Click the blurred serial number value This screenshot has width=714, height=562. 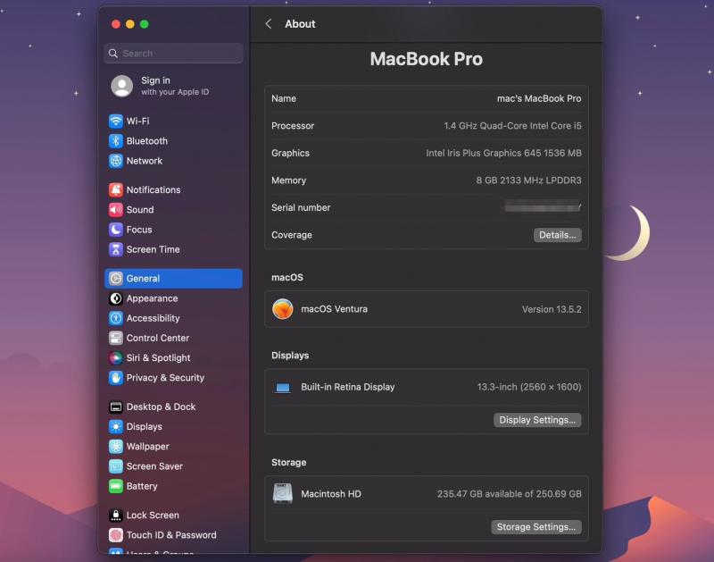point(543,206)
